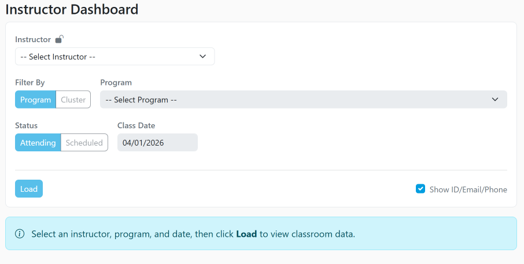
Task: Open the Select Program dropdown
Action: point(303,99)
